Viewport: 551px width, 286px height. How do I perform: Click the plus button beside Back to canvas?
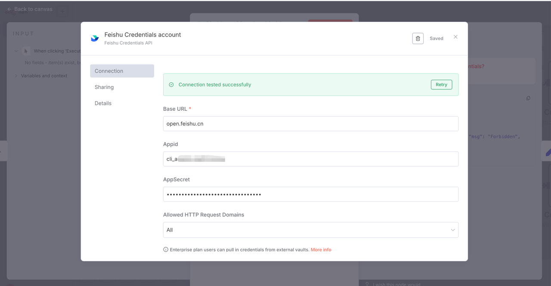point(62,11)
